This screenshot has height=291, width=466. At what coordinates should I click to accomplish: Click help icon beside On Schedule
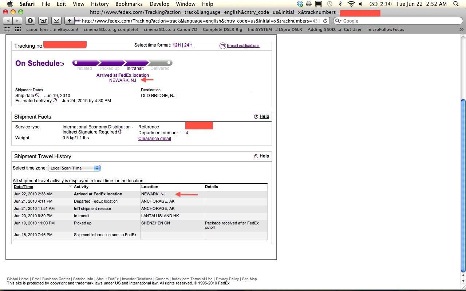[x=62, y=64]
